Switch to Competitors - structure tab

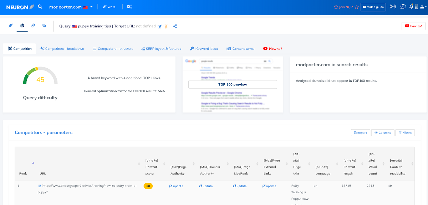click(113, 49)
